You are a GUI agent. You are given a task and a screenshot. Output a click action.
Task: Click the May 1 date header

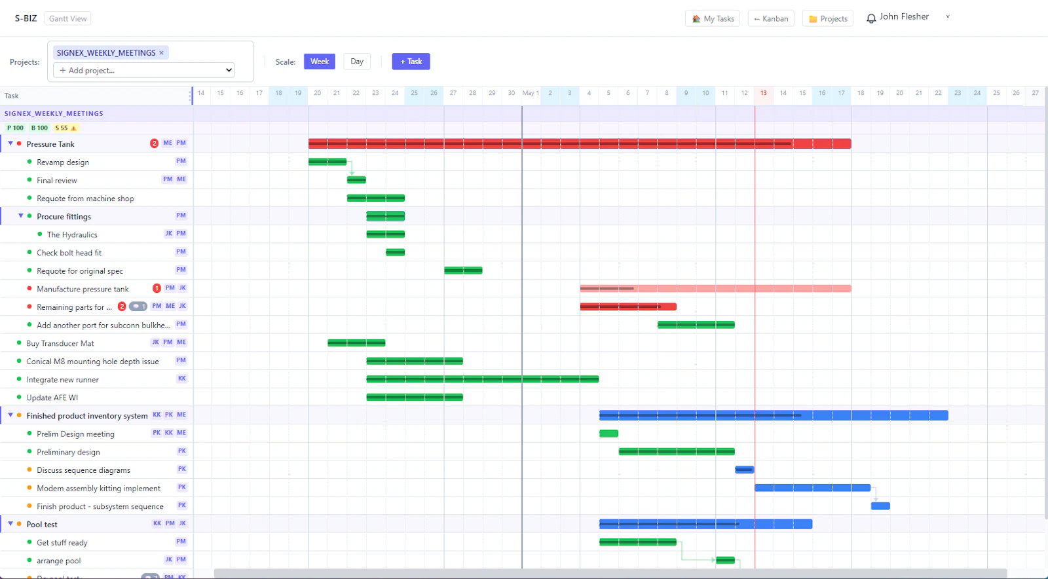[x=531, y=93]
